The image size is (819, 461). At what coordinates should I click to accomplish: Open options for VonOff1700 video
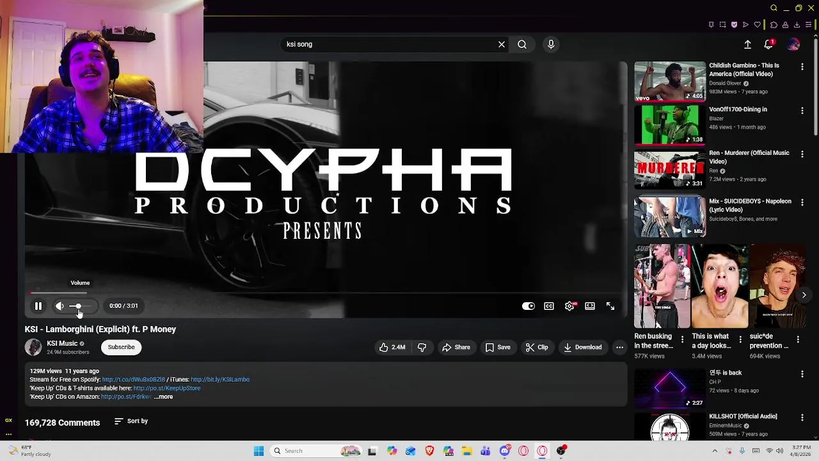click(x=802, y=111)
